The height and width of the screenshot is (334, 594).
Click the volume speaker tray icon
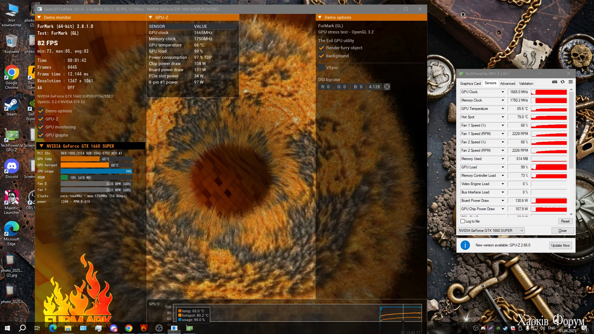pyautogui.click(x=542, y=328)
